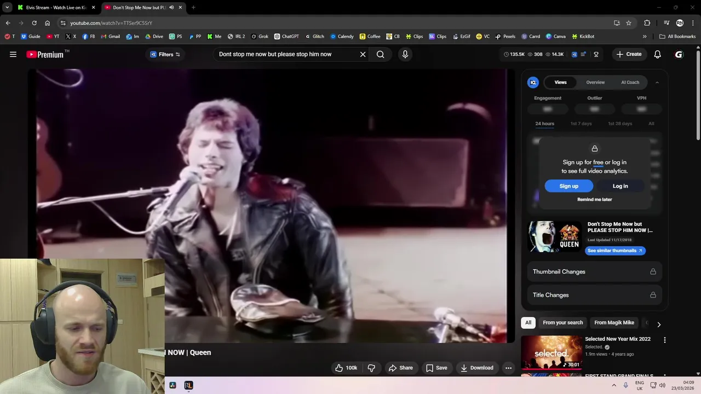Select the From your search chip
Image resolution: width=701 pixels, height=394 pixels.
pyautogui.click(x=562, y=322)
